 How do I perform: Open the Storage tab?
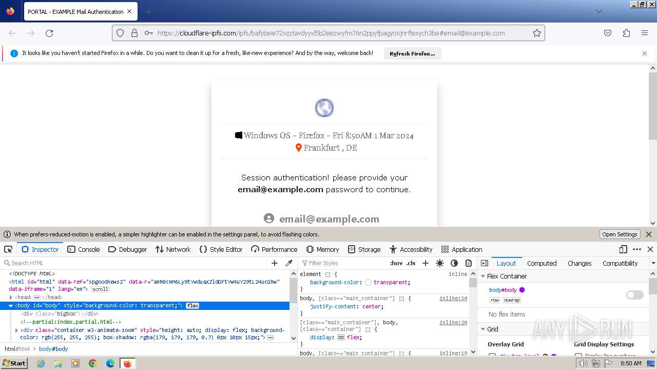(364, 249)
